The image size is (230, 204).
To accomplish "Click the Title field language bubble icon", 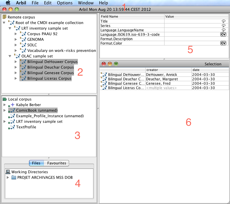I will [x=224, y=21].
